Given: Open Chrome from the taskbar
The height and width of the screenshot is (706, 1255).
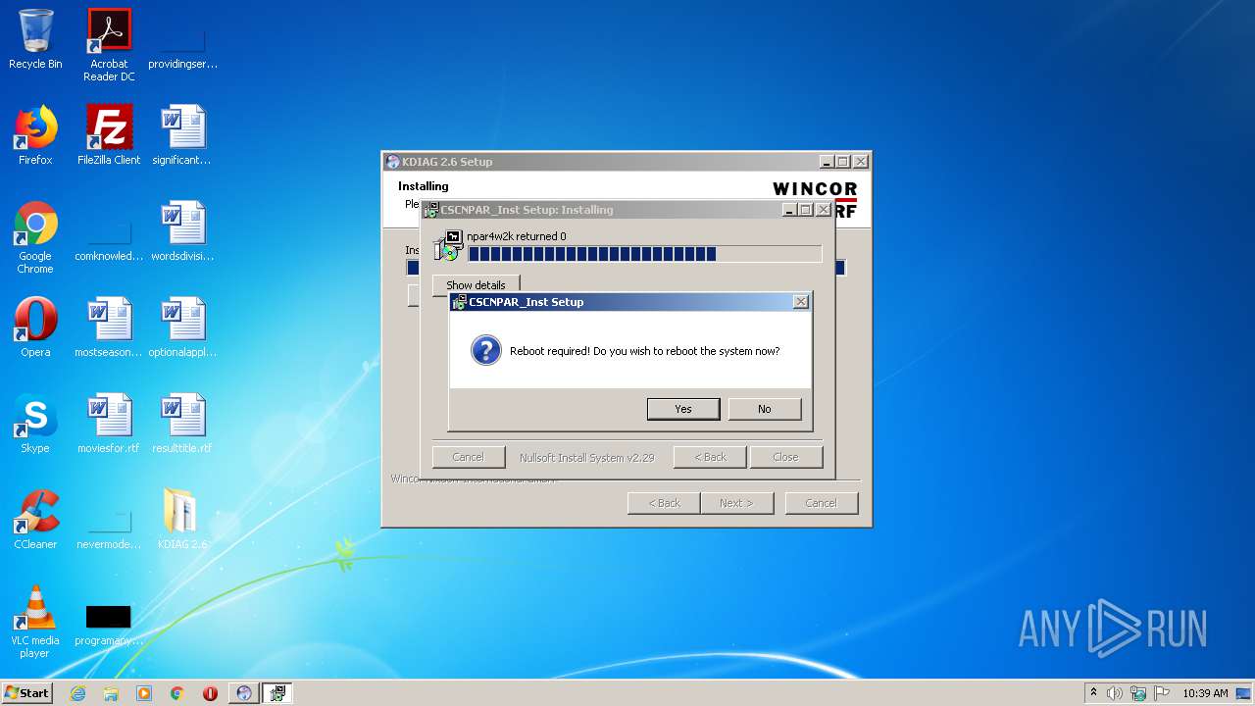Looking at the screenshot, I should coord(177,693).
